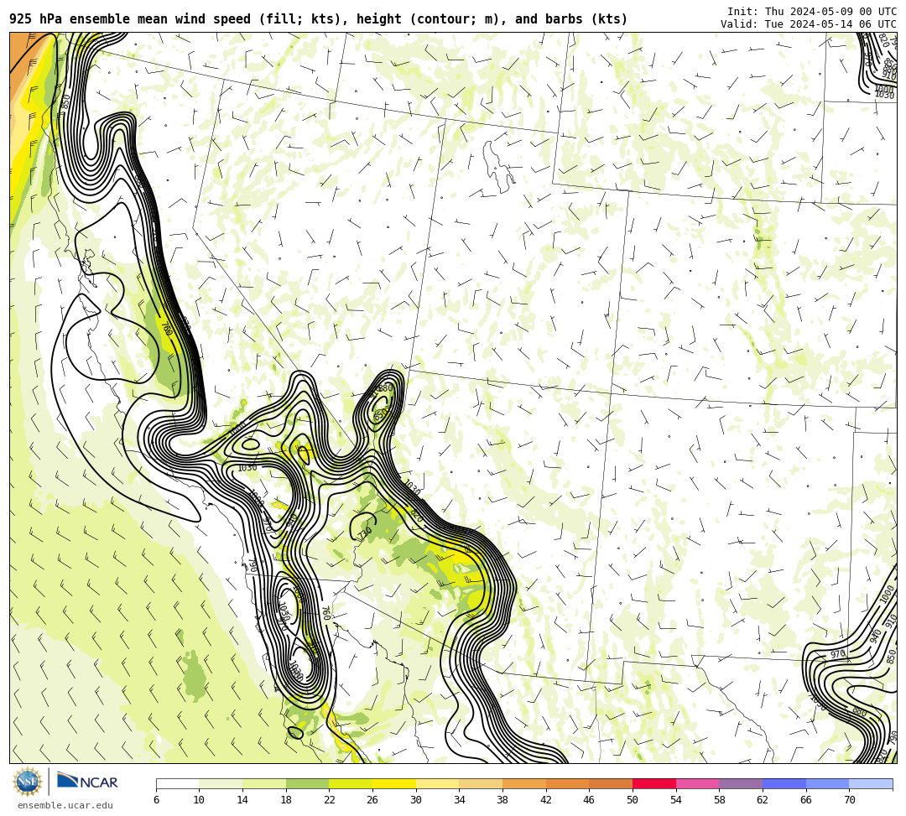Pick the pale yellow 30–34 kts colorbar segment

coord(437,783)
